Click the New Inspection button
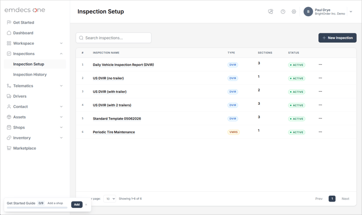The image size is (362, 215). [337, 38]
